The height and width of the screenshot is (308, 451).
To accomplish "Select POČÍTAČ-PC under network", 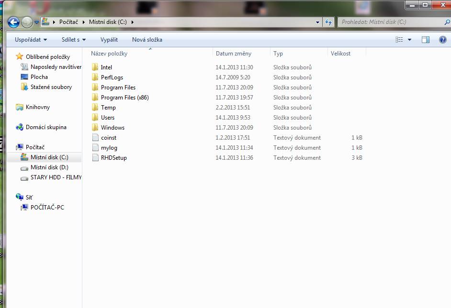I will pyautogui.click(x=47, y=207).
